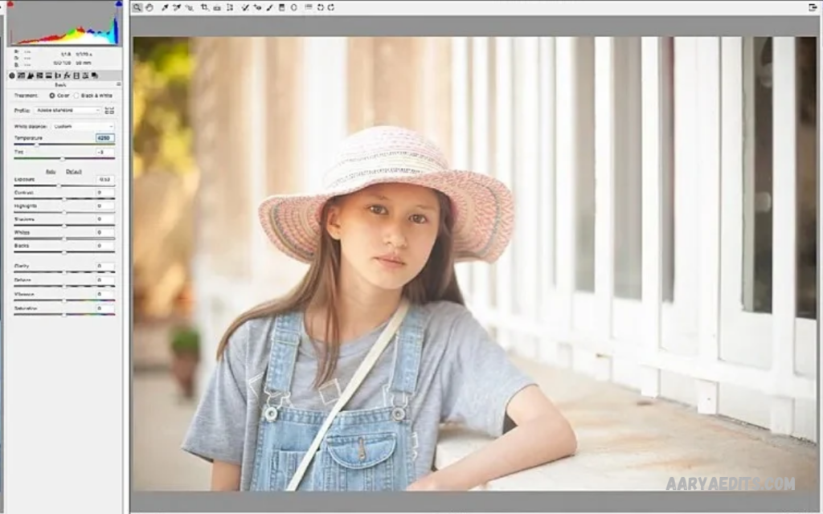The height and width of the screenshot is (514, 823).
Task: Select the Hand tool
Action: (x=149, y=7)
